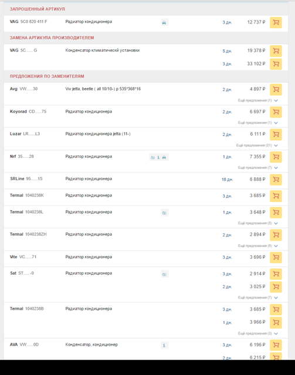Add 19 378 ₽ VAG offer to cart

pyautogui.click(x=276, y=51)
